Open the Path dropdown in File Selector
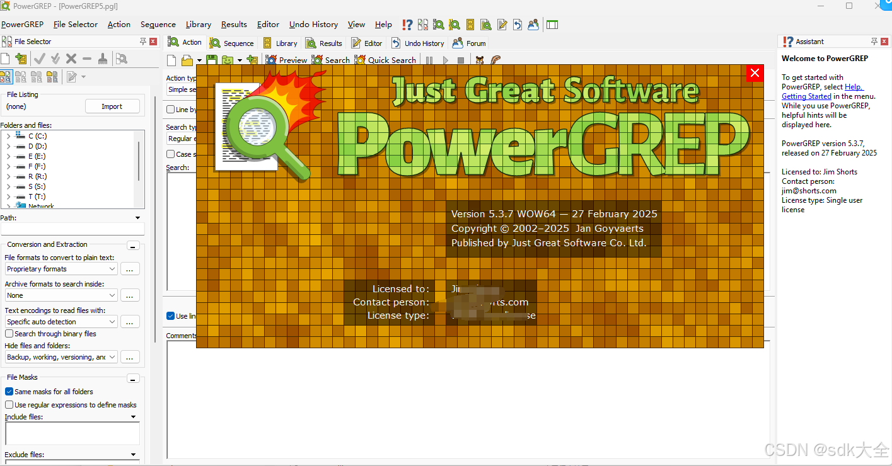This screenshot has height=466, width=892. point(137,217)
